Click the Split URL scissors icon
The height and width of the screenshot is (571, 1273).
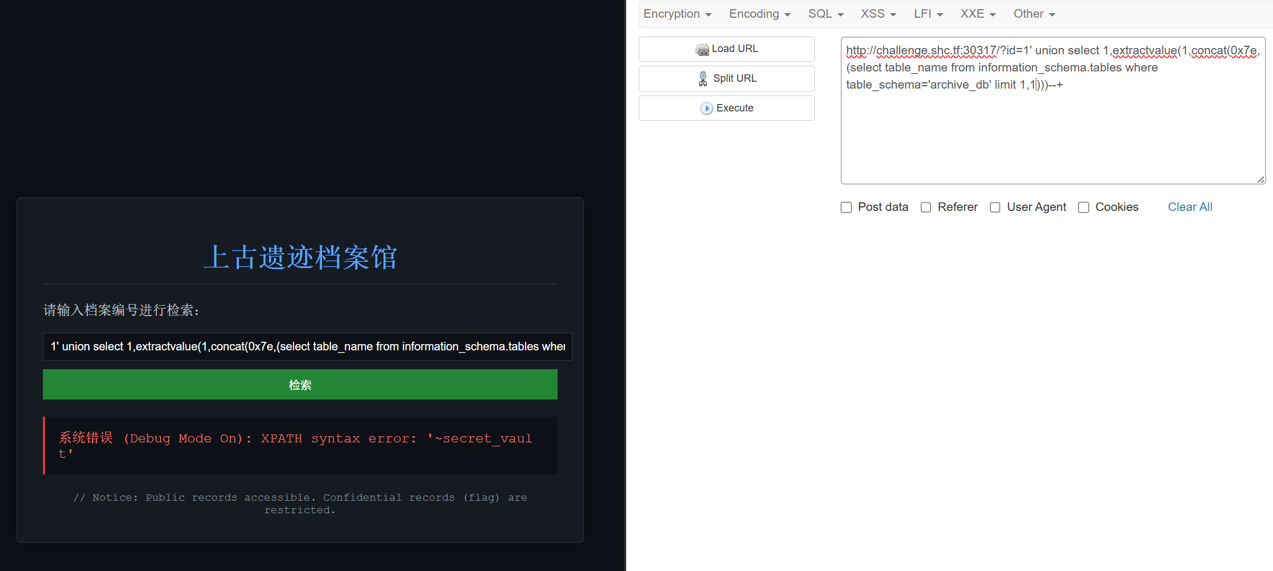point(703,78)
